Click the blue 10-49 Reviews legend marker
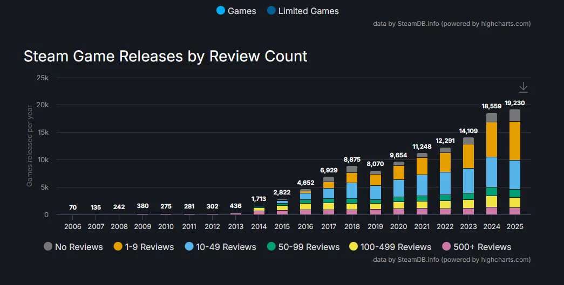The width and height of the screenshot is (564, 285). coord(189,247)
